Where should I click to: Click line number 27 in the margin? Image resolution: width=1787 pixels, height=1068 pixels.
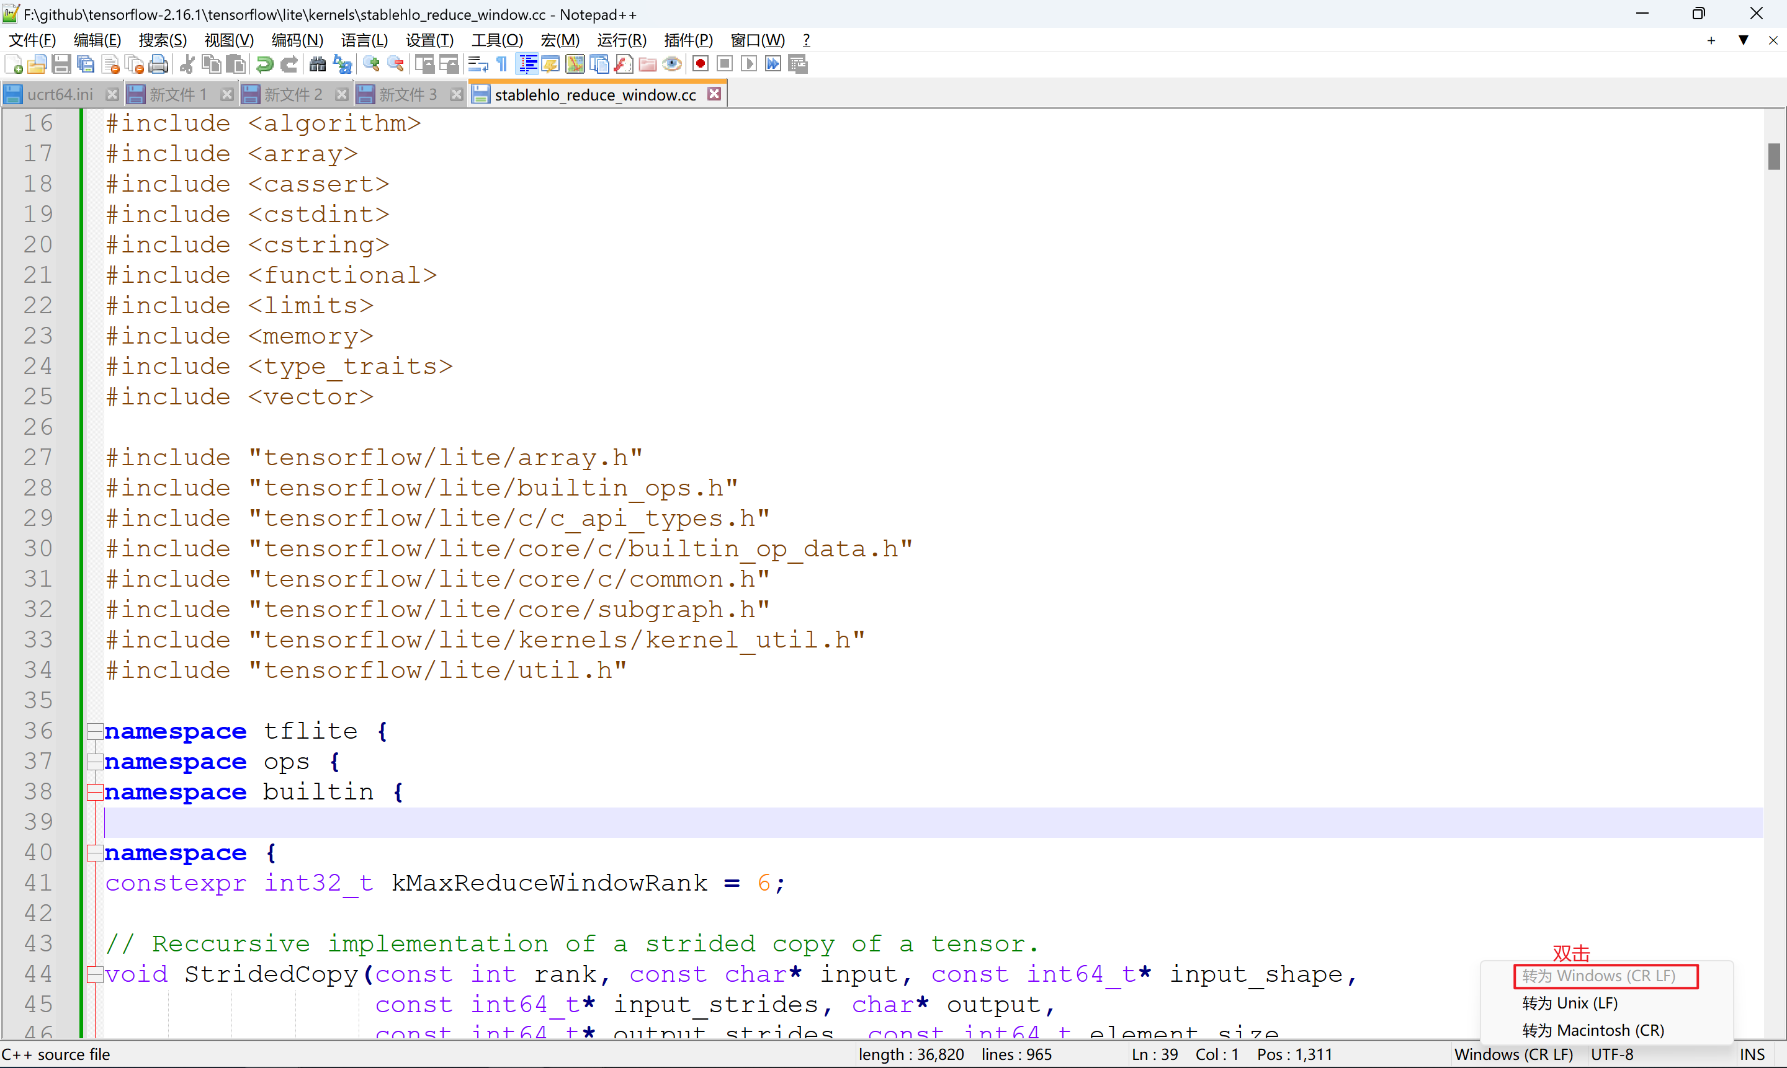click(x=37, y=458)
